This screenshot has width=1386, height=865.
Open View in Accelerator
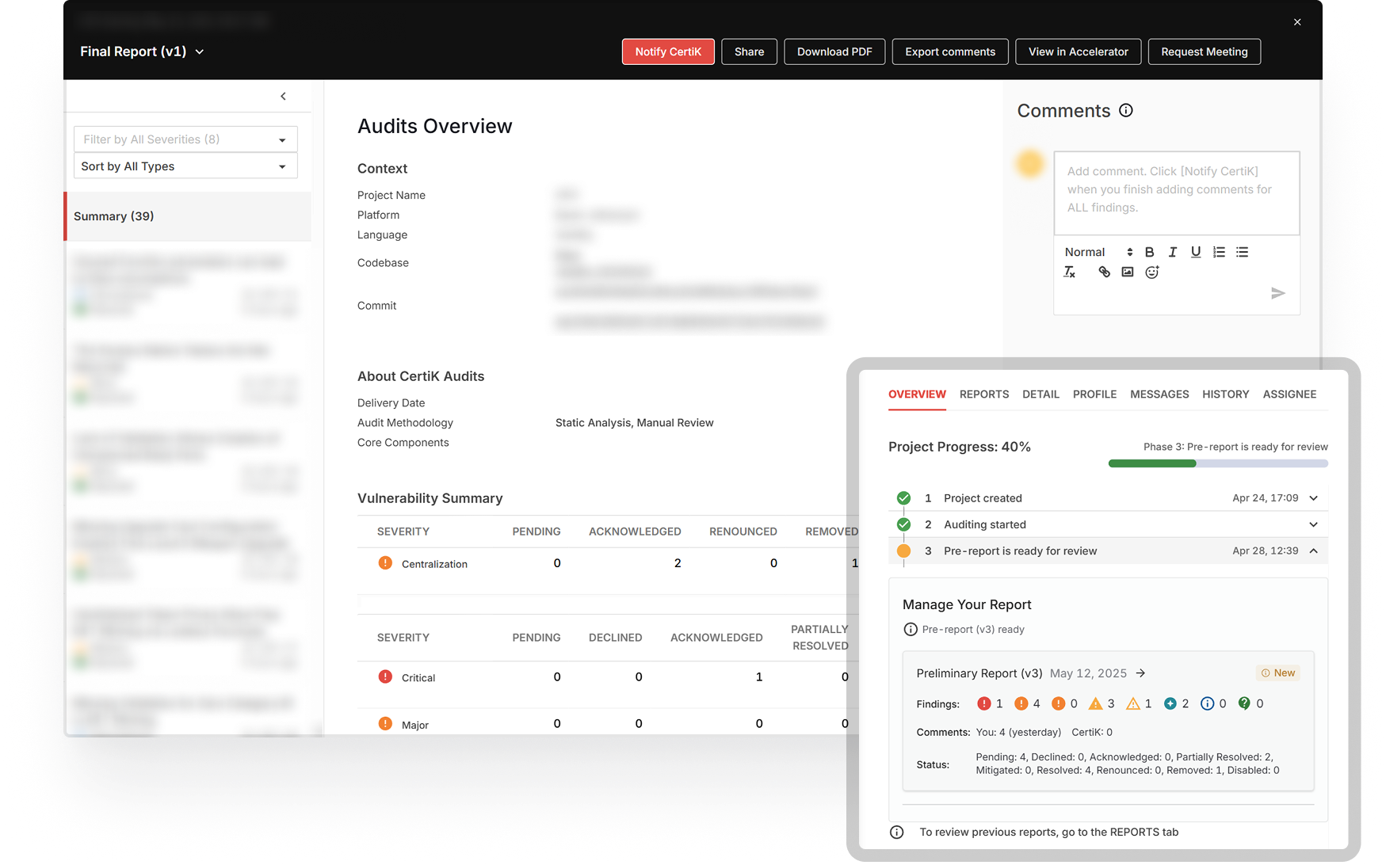pyautogui.click(x=1078, y=51)
